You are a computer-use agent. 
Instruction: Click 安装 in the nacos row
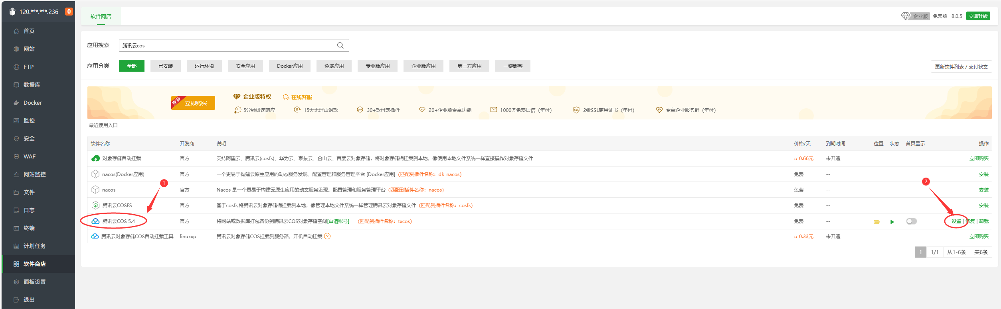pos(984,190)
